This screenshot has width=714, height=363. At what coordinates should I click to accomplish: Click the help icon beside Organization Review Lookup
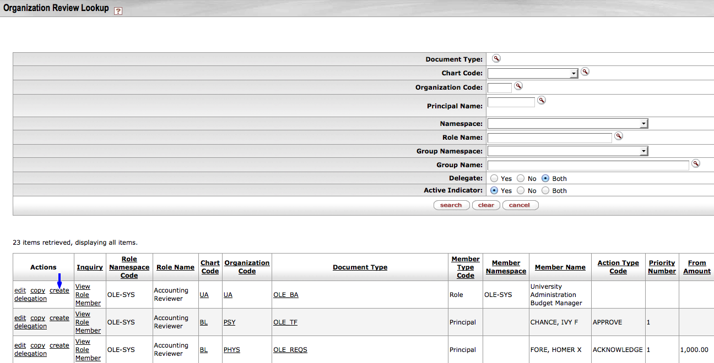[x=118, y=11]
